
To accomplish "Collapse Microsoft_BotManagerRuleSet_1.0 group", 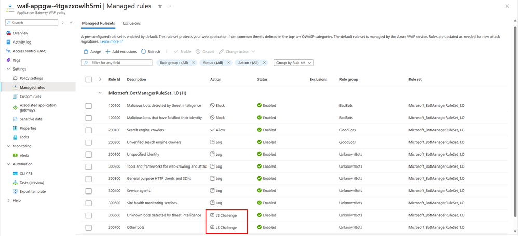I will pos(100,93).
